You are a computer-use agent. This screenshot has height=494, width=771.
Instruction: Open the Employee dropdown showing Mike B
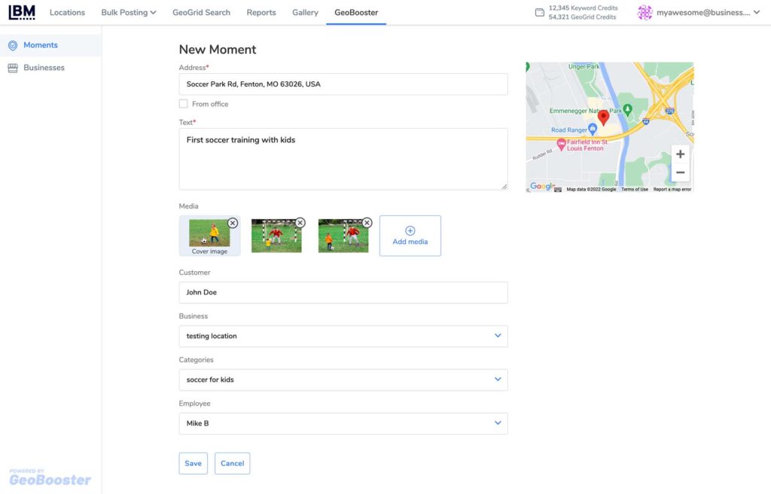pyautogui.click(x=498, y=423)
